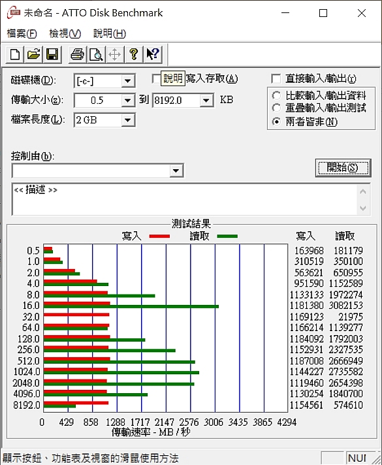Open the 檢視(V) menu
The width and height of the screenshot is (382, 465).
click(x=65, y=33)
